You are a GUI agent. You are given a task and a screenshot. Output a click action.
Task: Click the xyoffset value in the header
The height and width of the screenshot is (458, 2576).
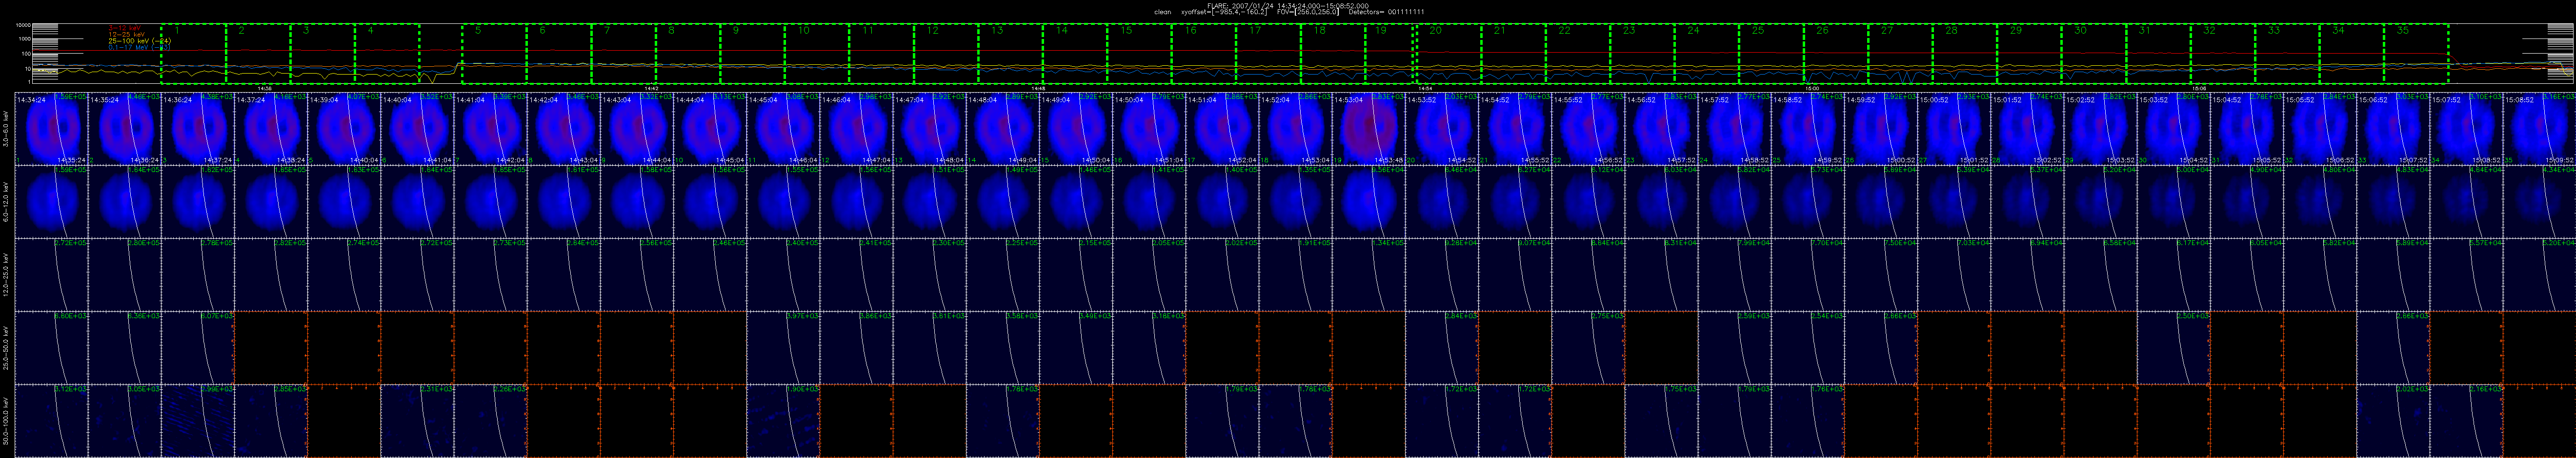coord(1225,12)
